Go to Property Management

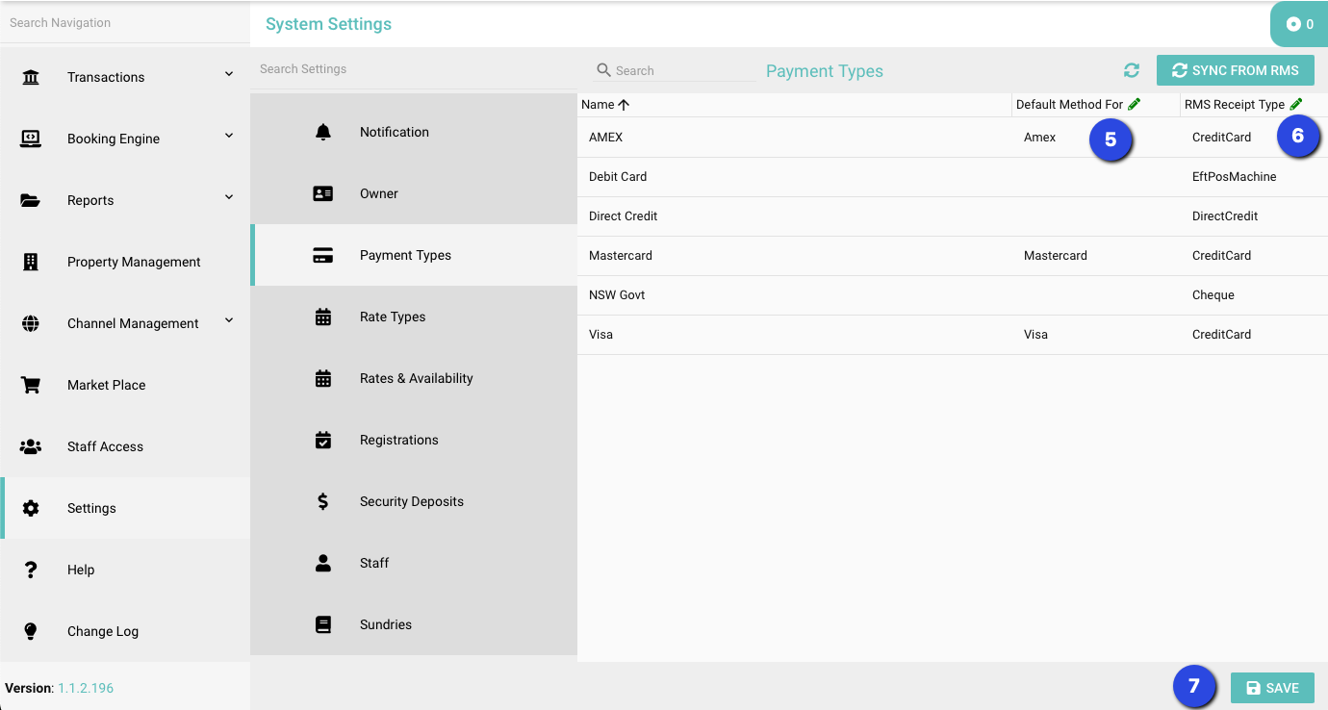pos(134,262)
